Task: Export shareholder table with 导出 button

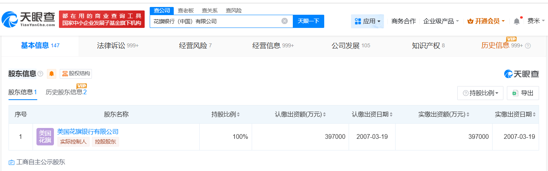Action: (x=523, y=93)
